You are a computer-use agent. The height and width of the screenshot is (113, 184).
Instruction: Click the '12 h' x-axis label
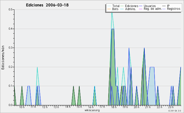point(45,107)
